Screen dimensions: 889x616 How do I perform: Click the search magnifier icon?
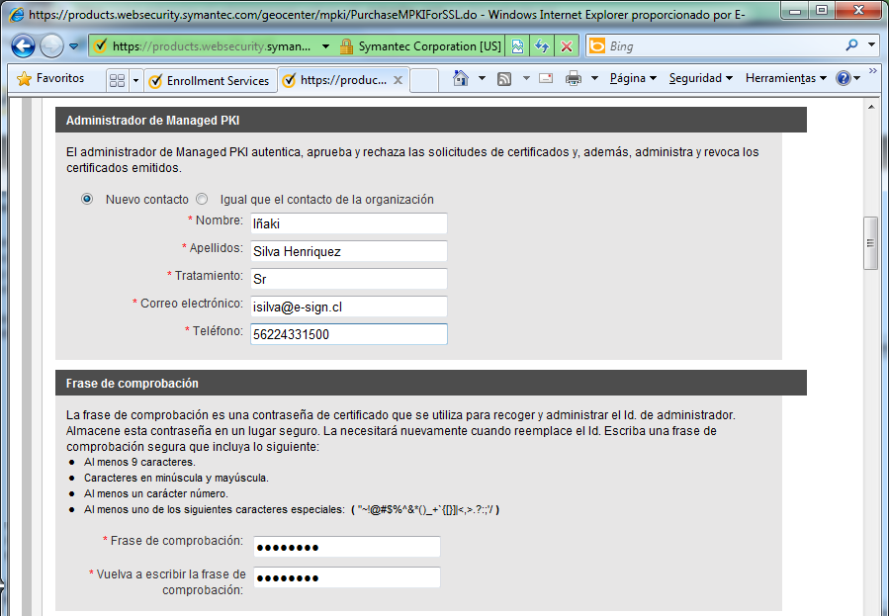coord(851,45)
